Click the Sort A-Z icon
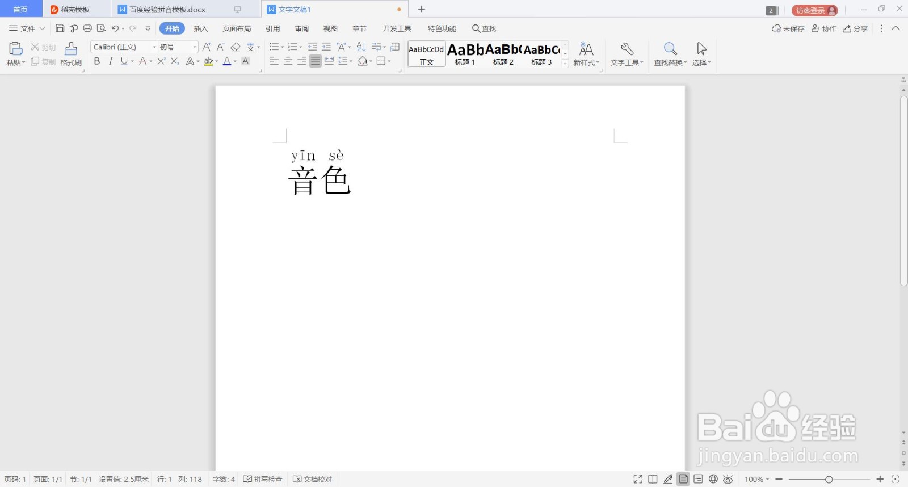 click(x=361, y=47)
